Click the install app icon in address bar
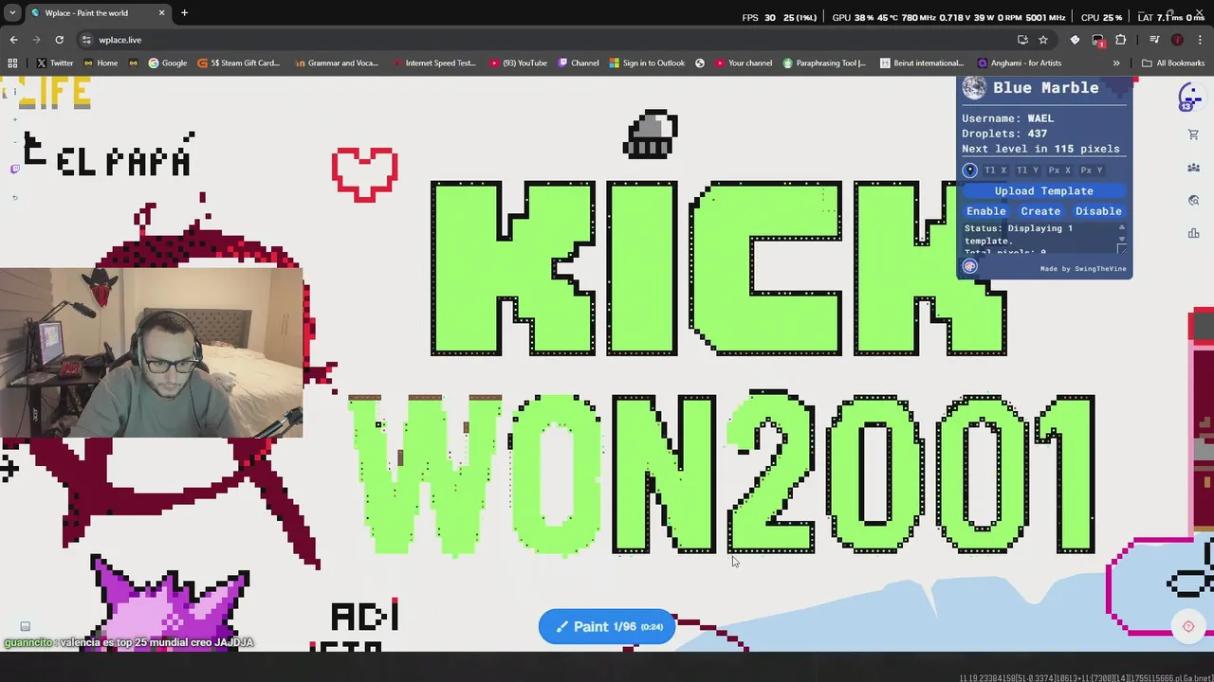This screenshot has width=1214, height=682. 1022,40
